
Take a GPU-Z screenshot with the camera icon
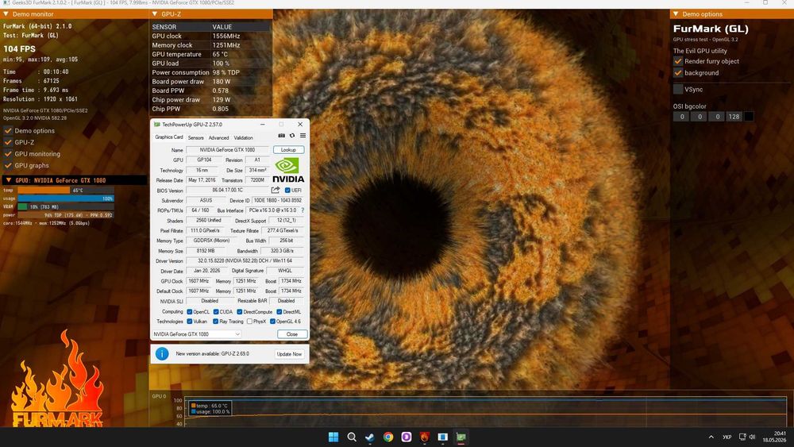click(x=282, y=136)
